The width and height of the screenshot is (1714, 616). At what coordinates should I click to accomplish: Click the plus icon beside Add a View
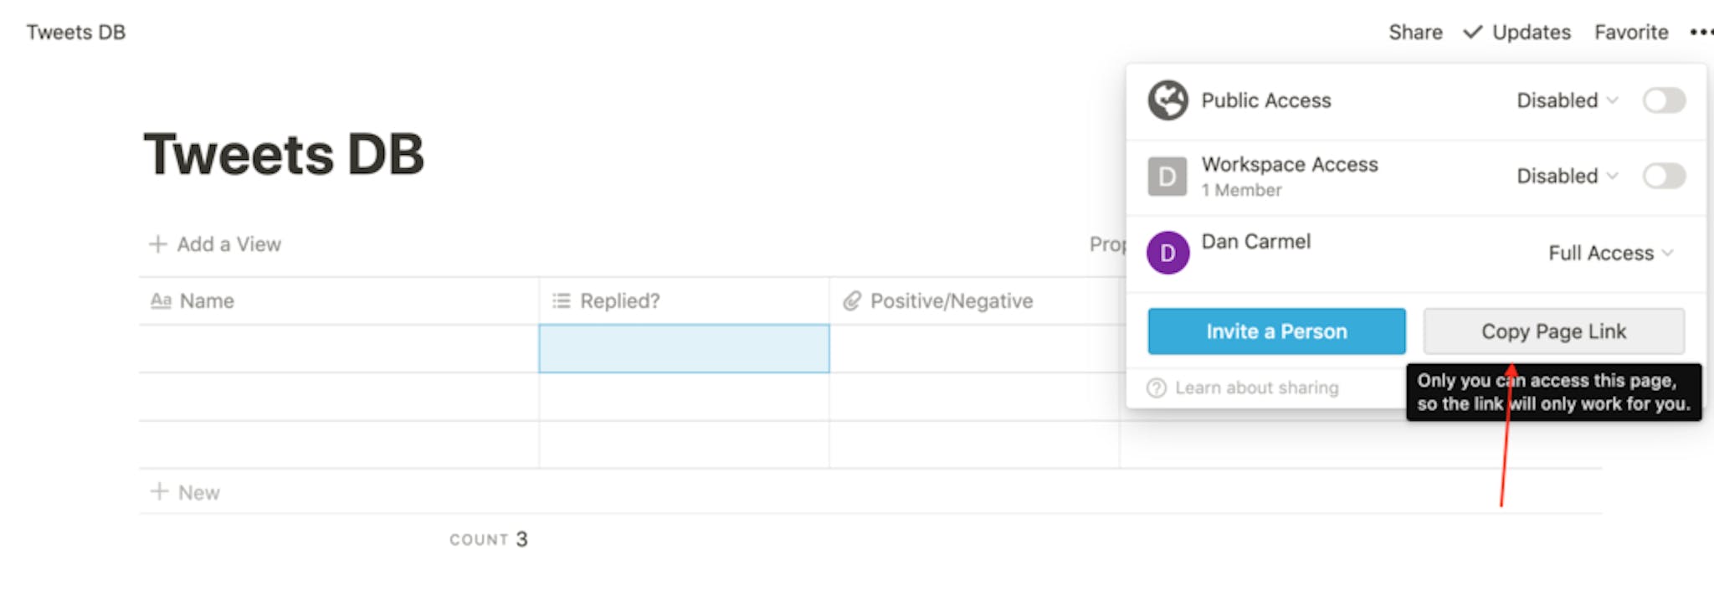pos(157,244)
